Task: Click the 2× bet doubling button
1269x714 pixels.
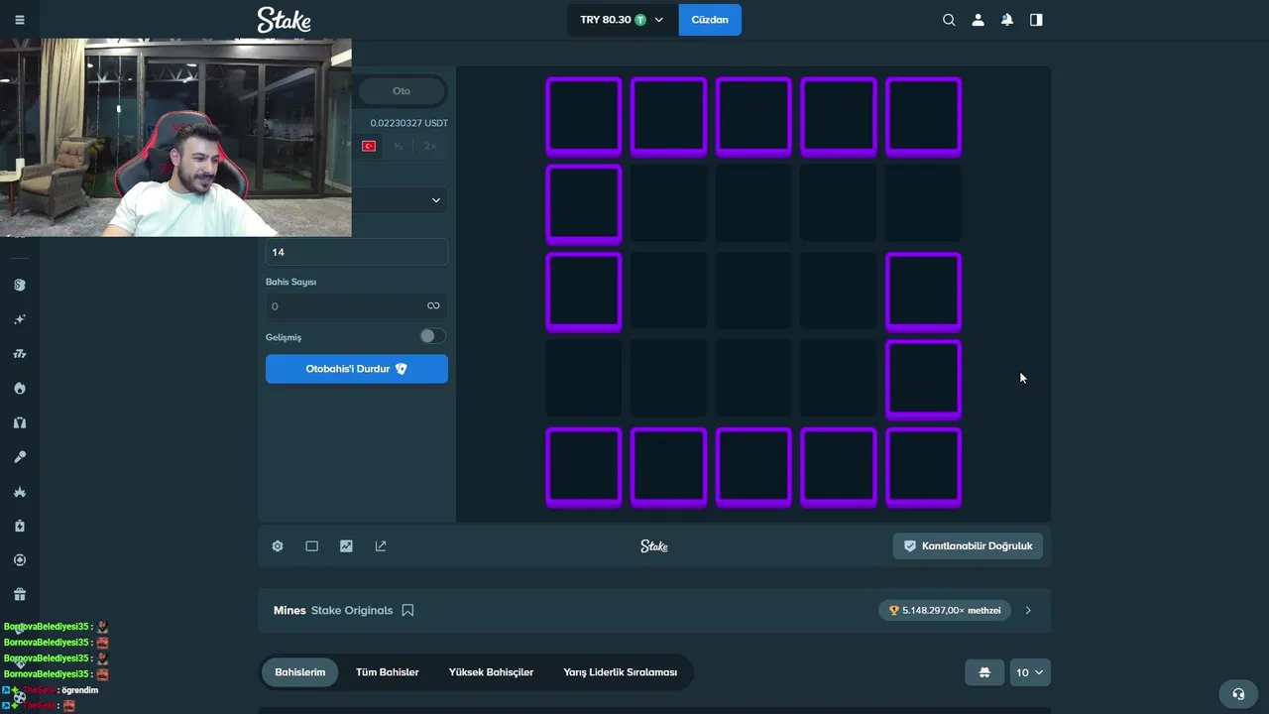Action: [x=430, y=146]
